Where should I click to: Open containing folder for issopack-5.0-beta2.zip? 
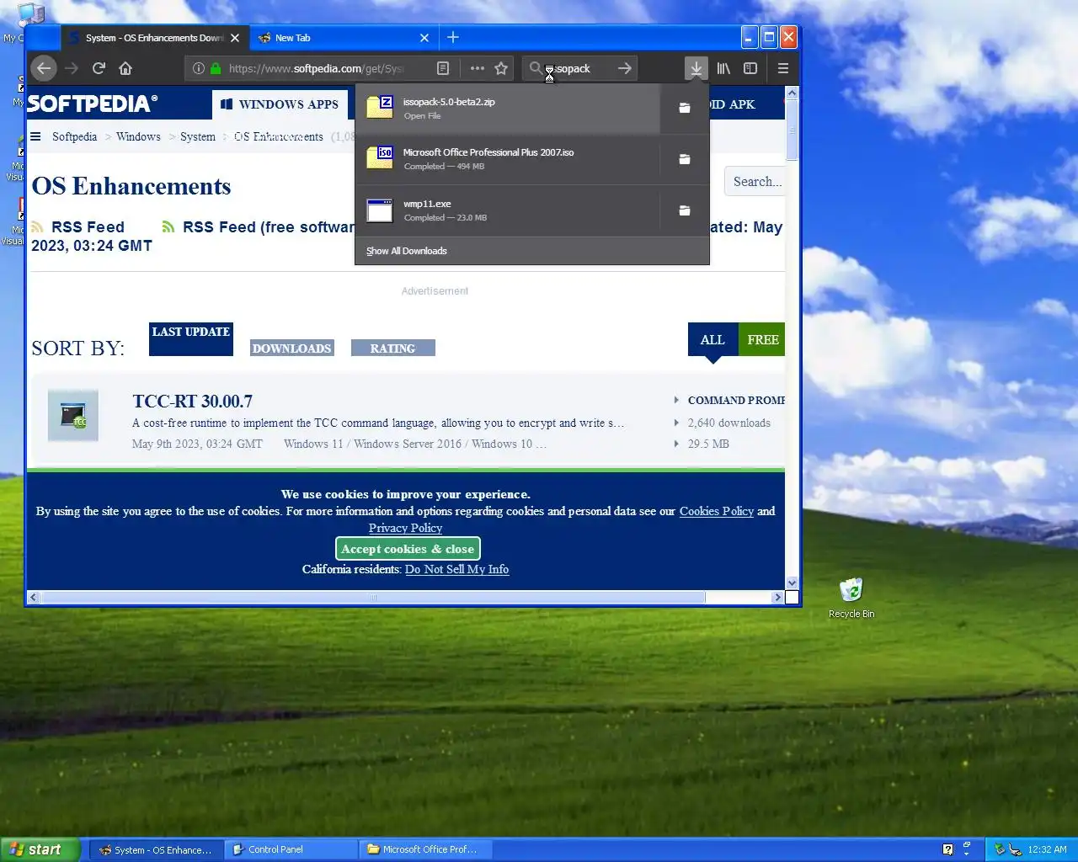click(x=685, y=108)
